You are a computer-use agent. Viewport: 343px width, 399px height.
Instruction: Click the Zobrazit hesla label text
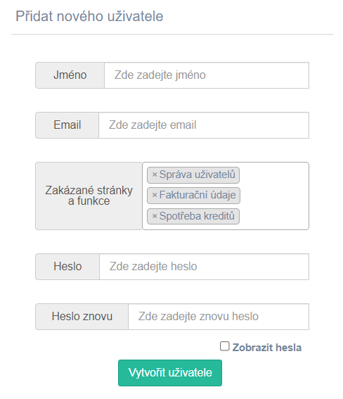point(267,348)
